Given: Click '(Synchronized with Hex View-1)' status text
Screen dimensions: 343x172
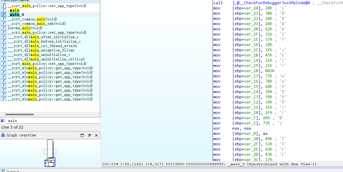Looking at the screenshot, I should (282, 164).
